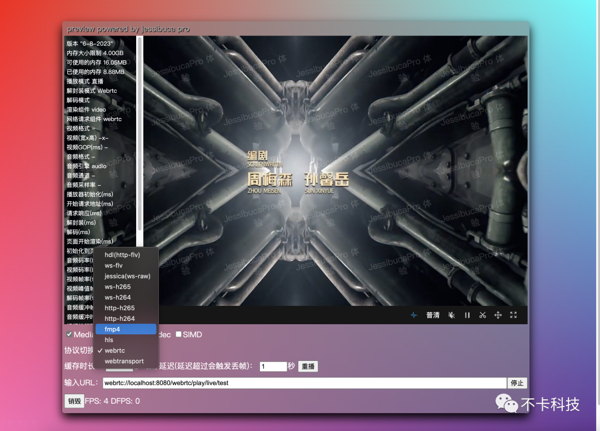Select hdl(http-flv) from protocol list
This screenshot has height=431, width=600.
click(126, 255)
